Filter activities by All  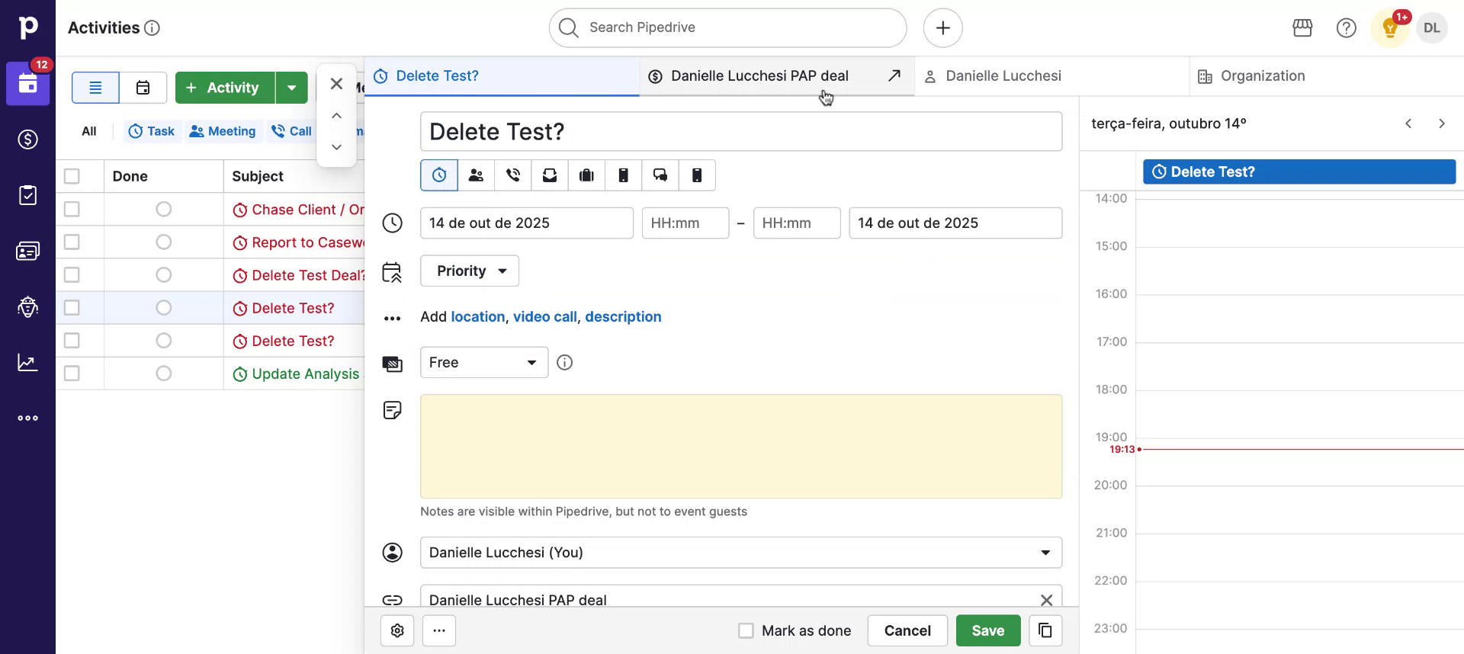coord(89,131)
